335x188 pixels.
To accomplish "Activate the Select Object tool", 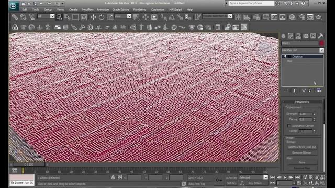I will point(59,17).
